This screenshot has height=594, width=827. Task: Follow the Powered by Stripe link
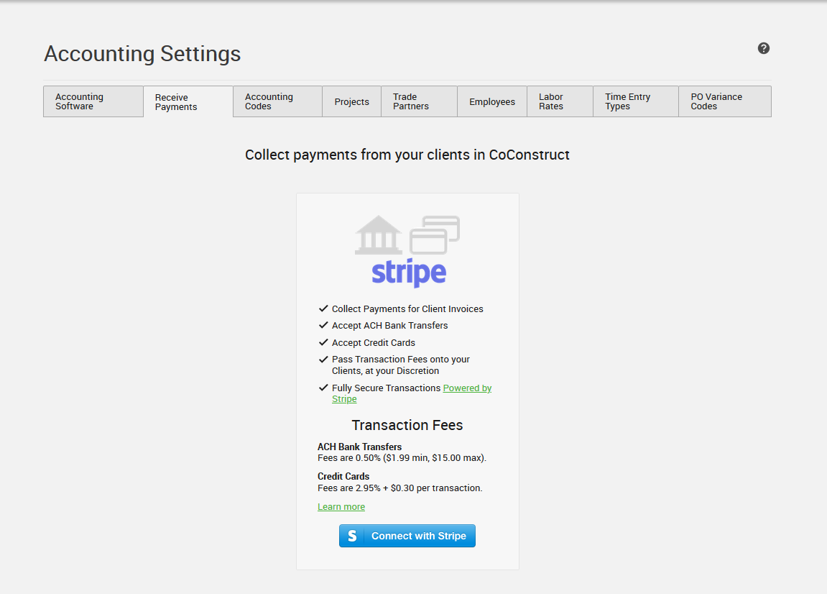tap(467, 388)
